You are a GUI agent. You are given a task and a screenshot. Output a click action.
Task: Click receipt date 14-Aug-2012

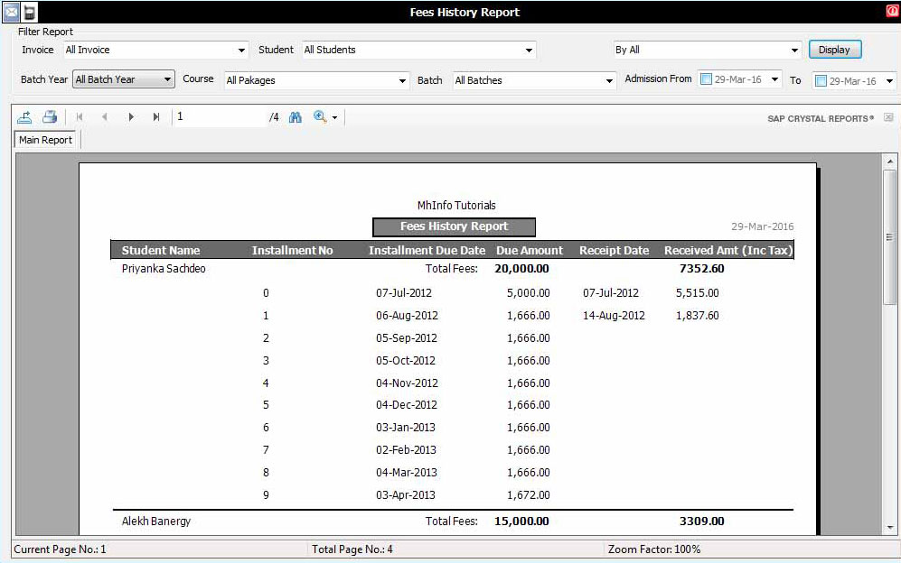(x=614, y=316)
